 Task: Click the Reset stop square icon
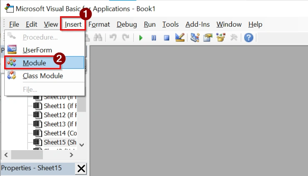[x=167, y=38]
